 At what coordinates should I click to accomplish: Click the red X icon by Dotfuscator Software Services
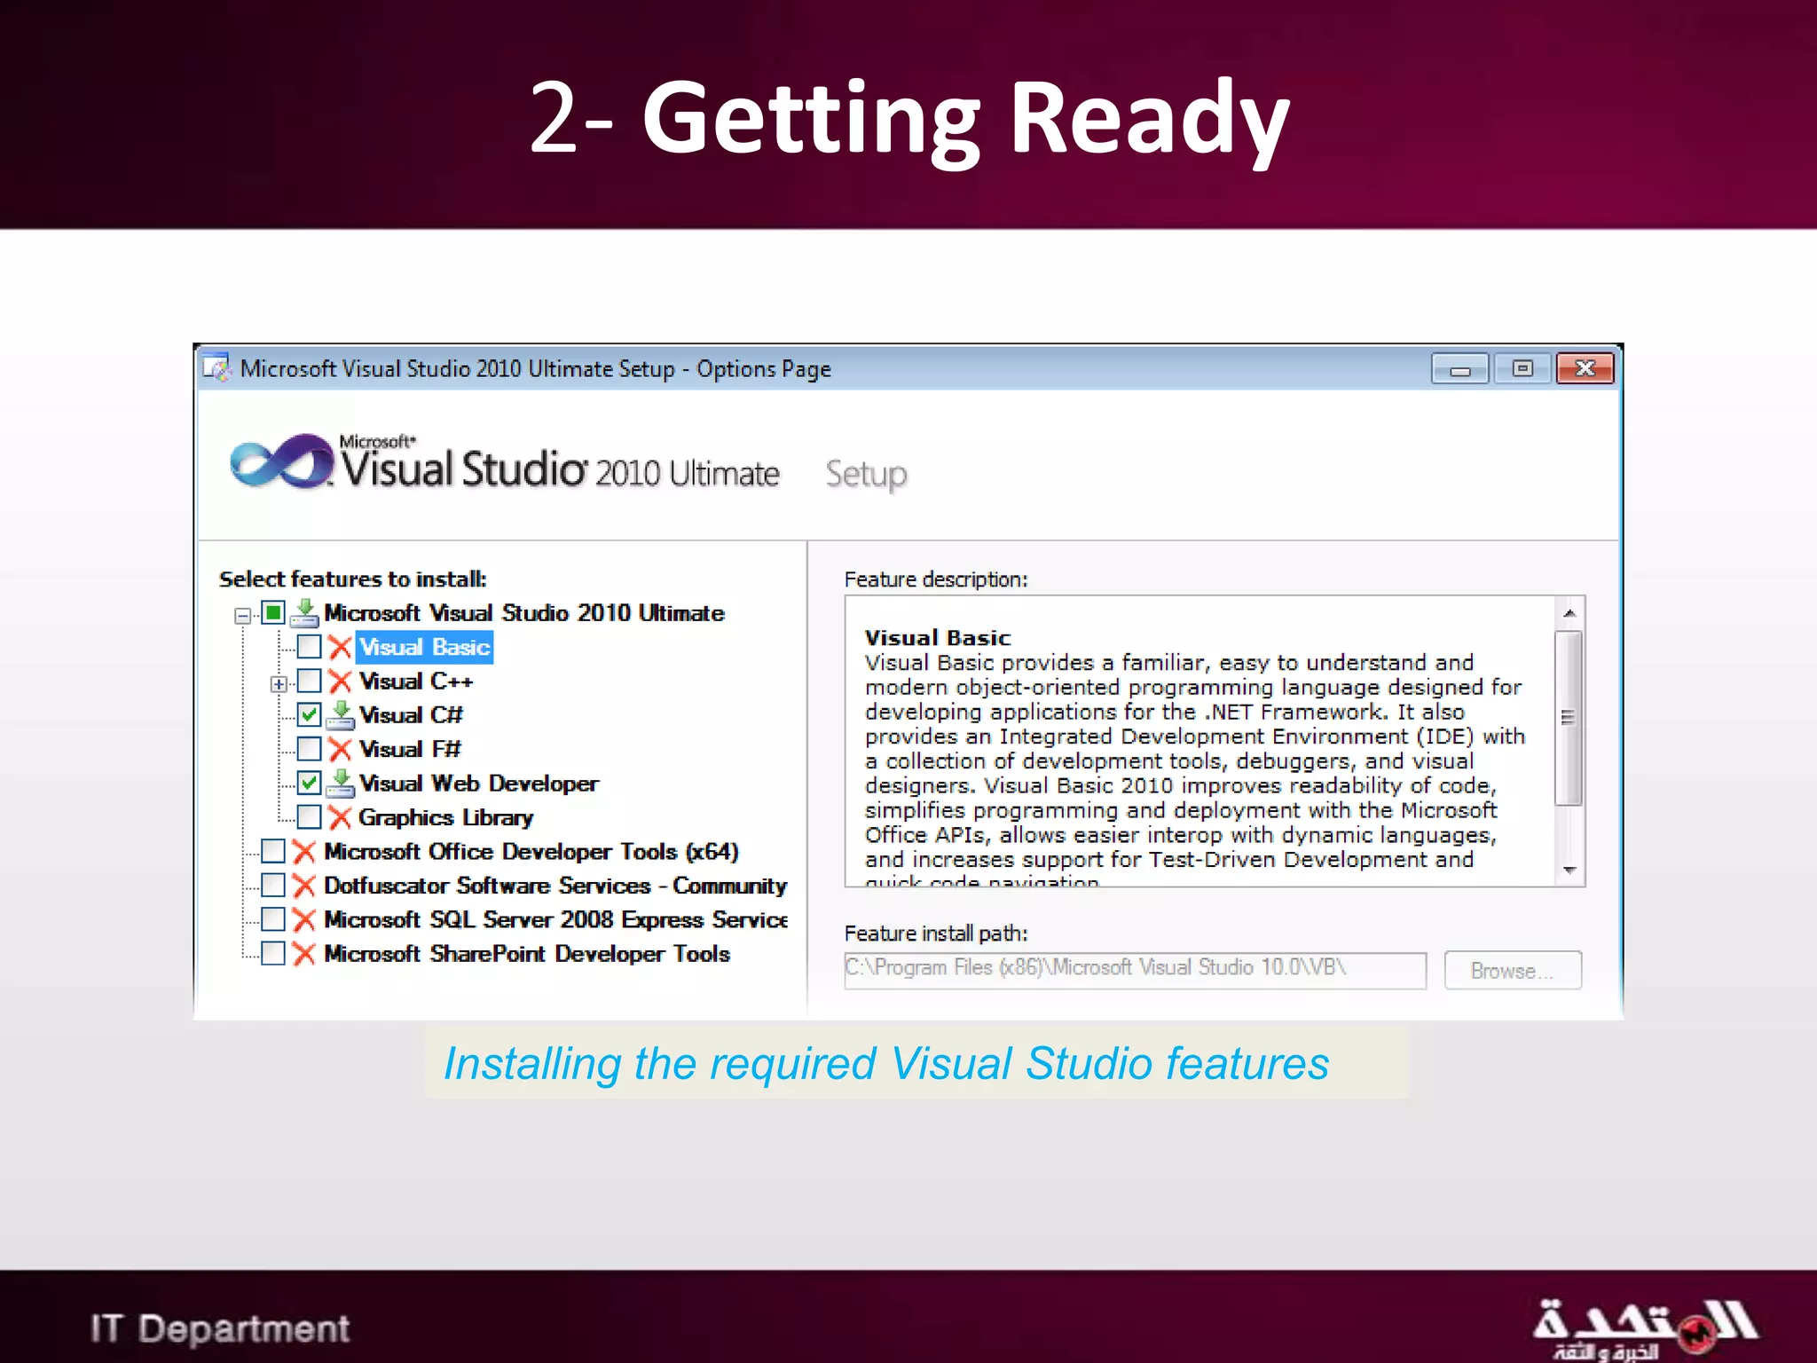coord(304,886)
